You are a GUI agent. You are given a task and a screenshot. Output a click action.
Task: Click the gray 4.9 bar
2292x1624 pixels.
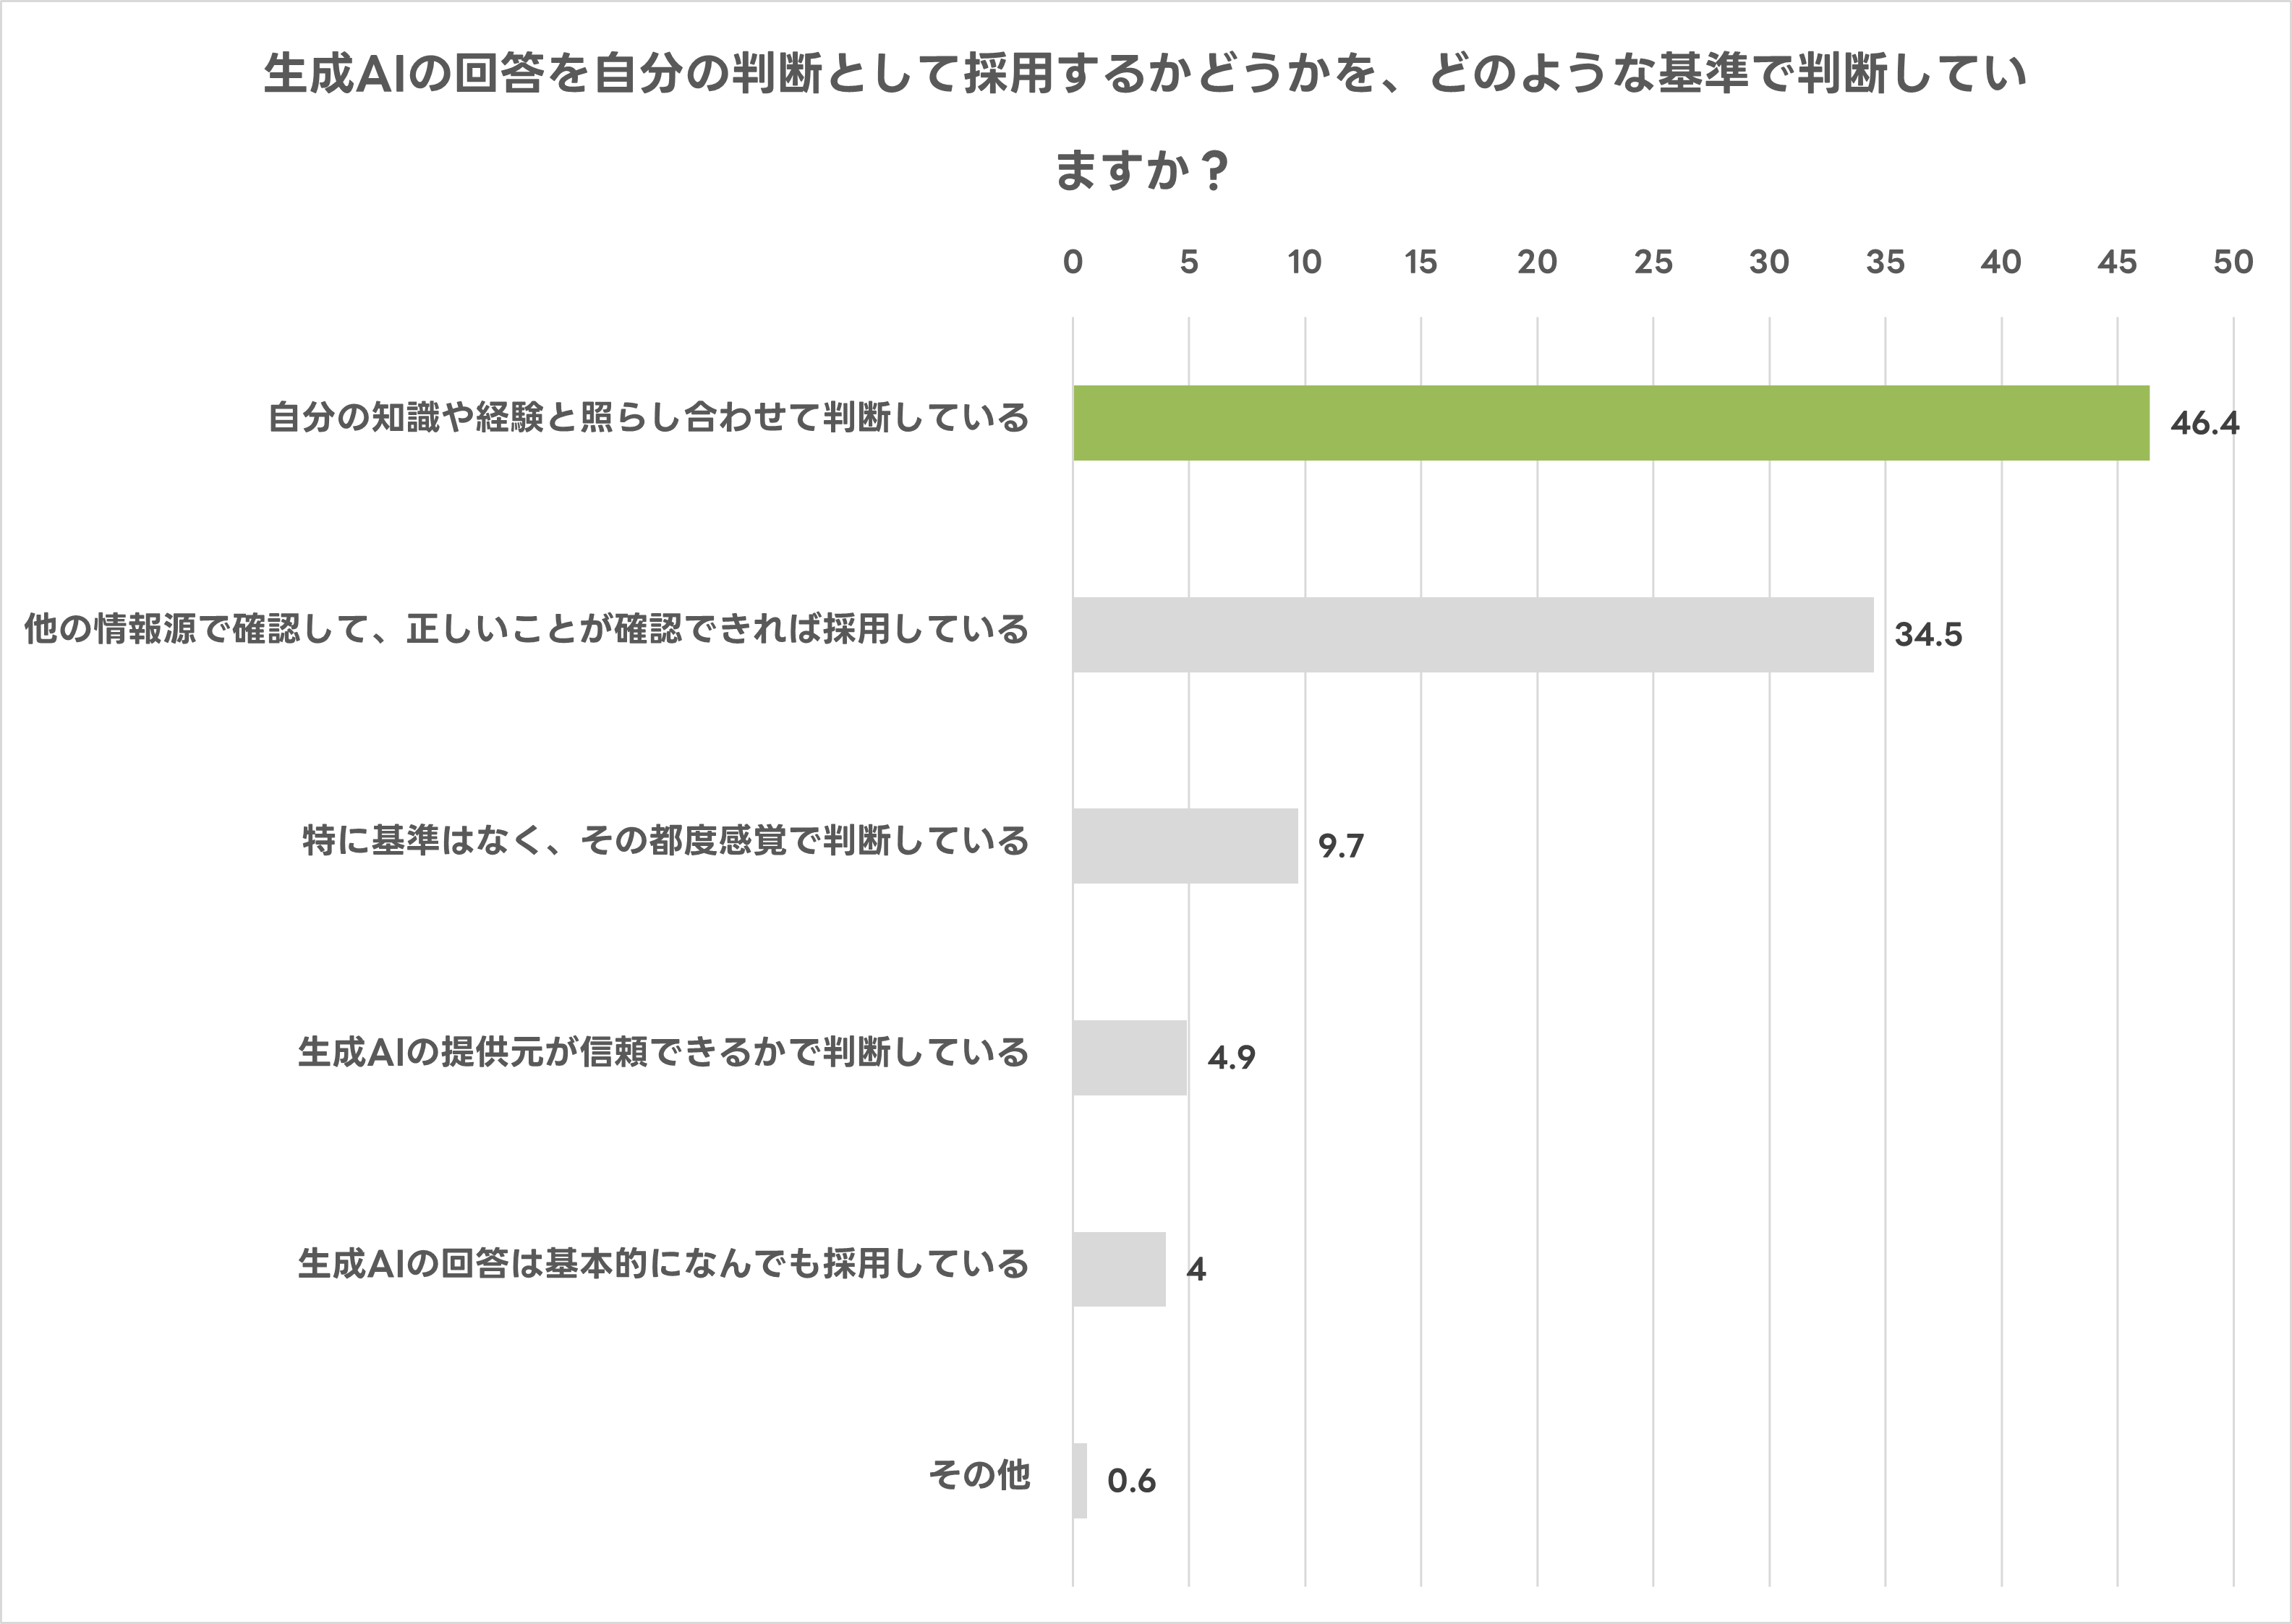[1129, 1058]
